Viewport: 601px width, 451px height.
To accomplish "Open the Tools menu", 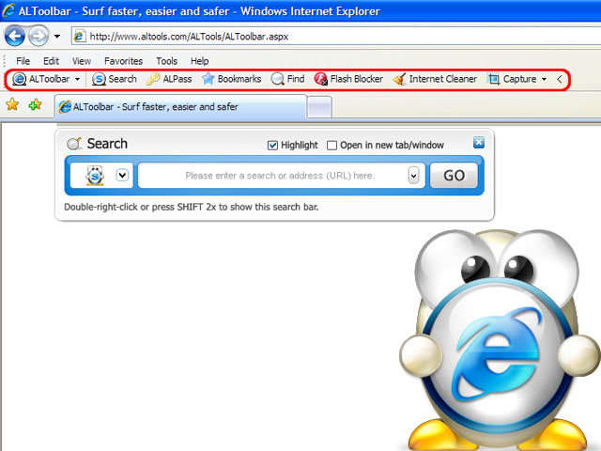I will (x=167, y=61).
